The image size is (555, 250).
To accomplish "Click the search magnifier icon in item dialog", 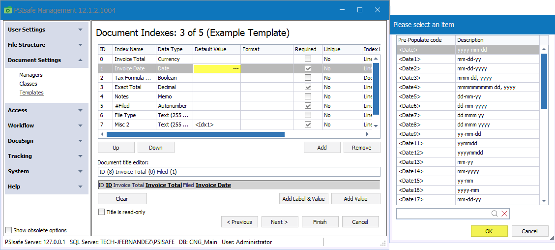I will tap(495, 214).
